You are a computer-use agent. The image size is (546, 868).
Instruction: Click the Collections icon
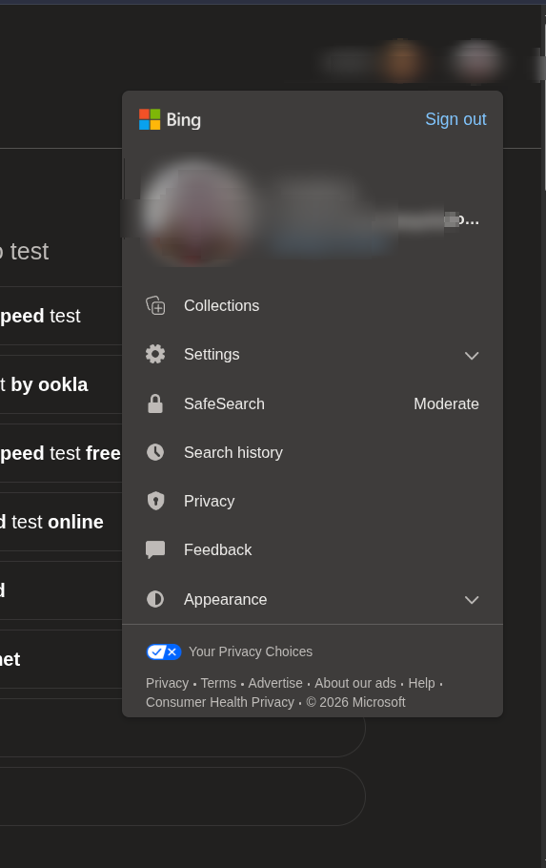(x=155, y=305)
